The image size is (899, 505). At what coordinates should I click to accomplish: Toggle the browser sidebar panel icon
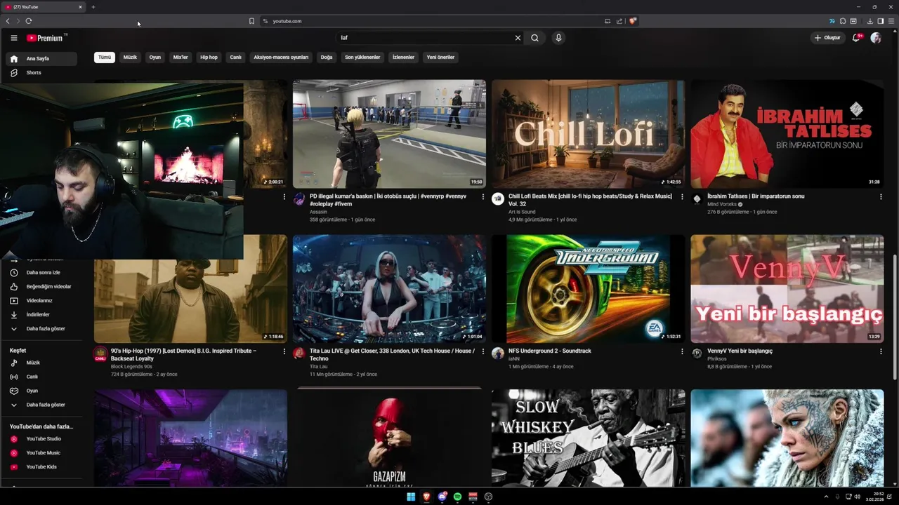pyautogui.click(x=881, y=21)
